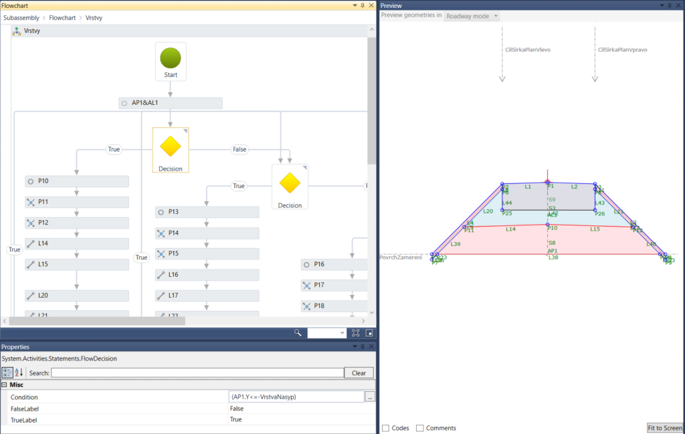
Task: Click the L14 link label in preview
Action: pyautogui.click(x=510, y=229)
